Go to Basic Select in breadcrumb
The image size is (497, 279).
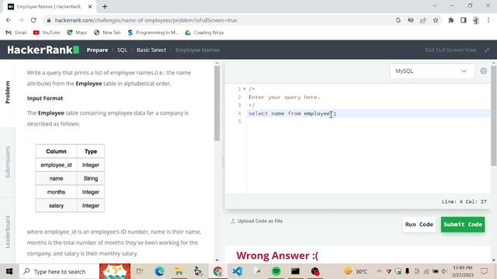(151, 50)
